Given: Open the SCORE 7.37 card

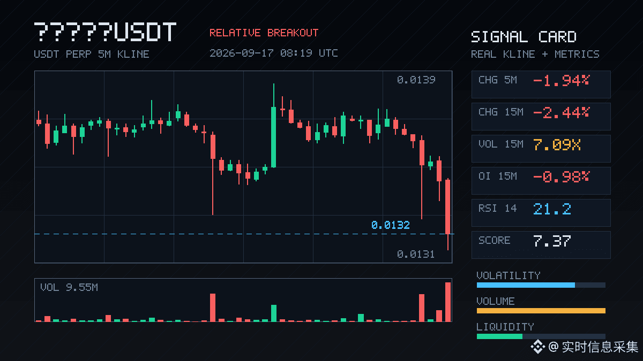Looking at the screenshot, I should point(541,244).
